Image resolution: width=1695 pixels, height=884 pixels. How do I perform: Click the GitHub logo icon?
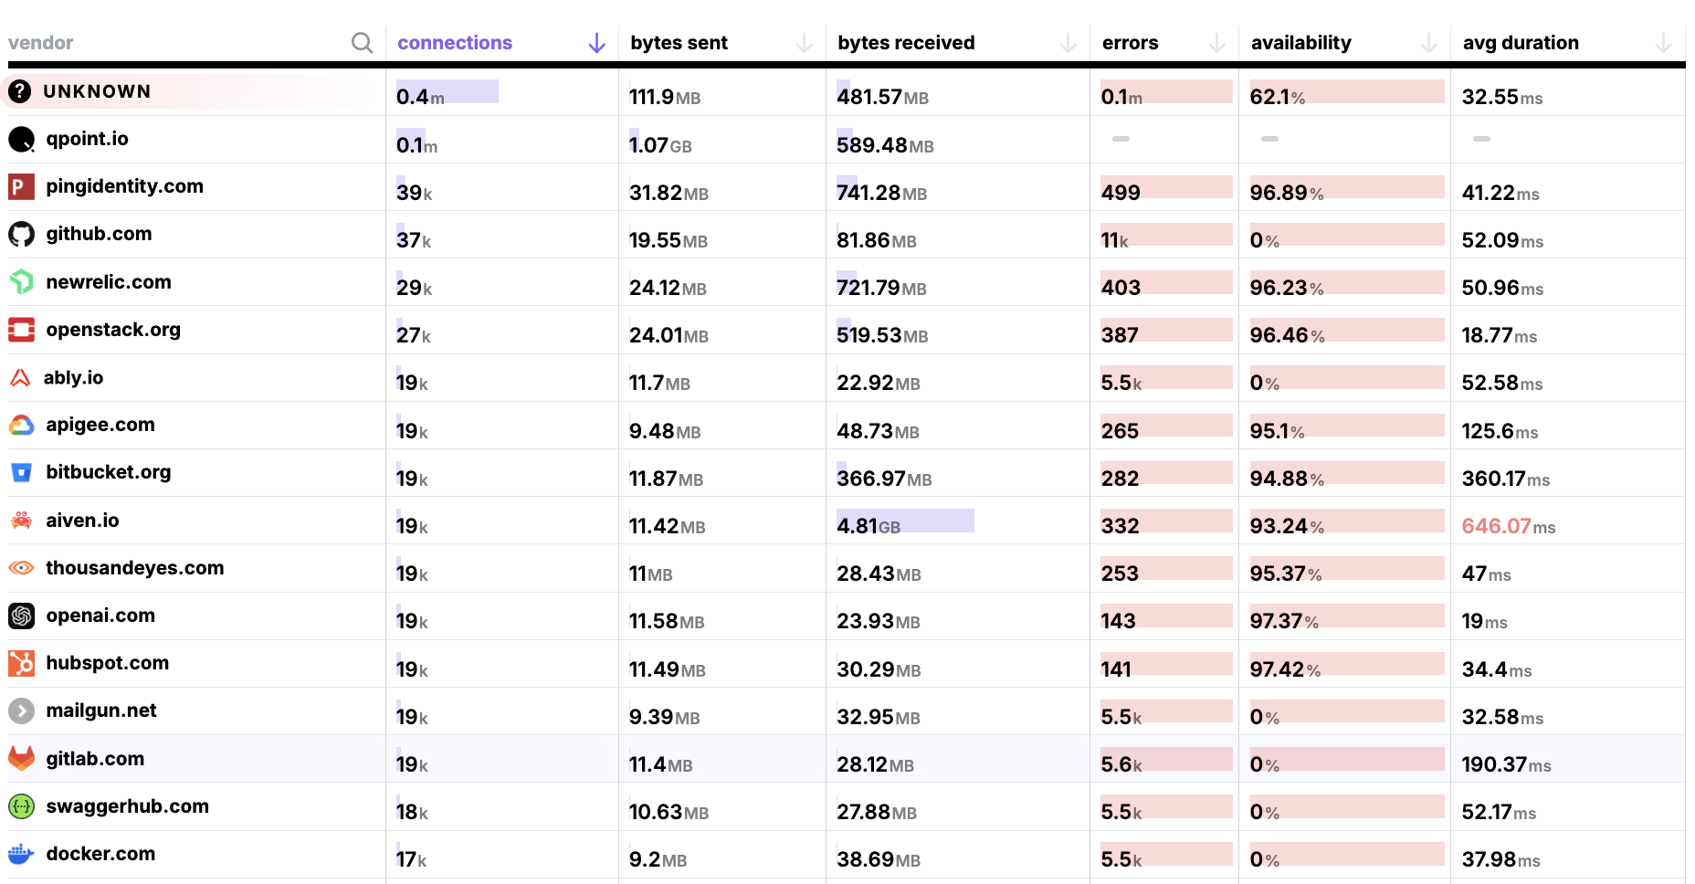pos(21,235)
